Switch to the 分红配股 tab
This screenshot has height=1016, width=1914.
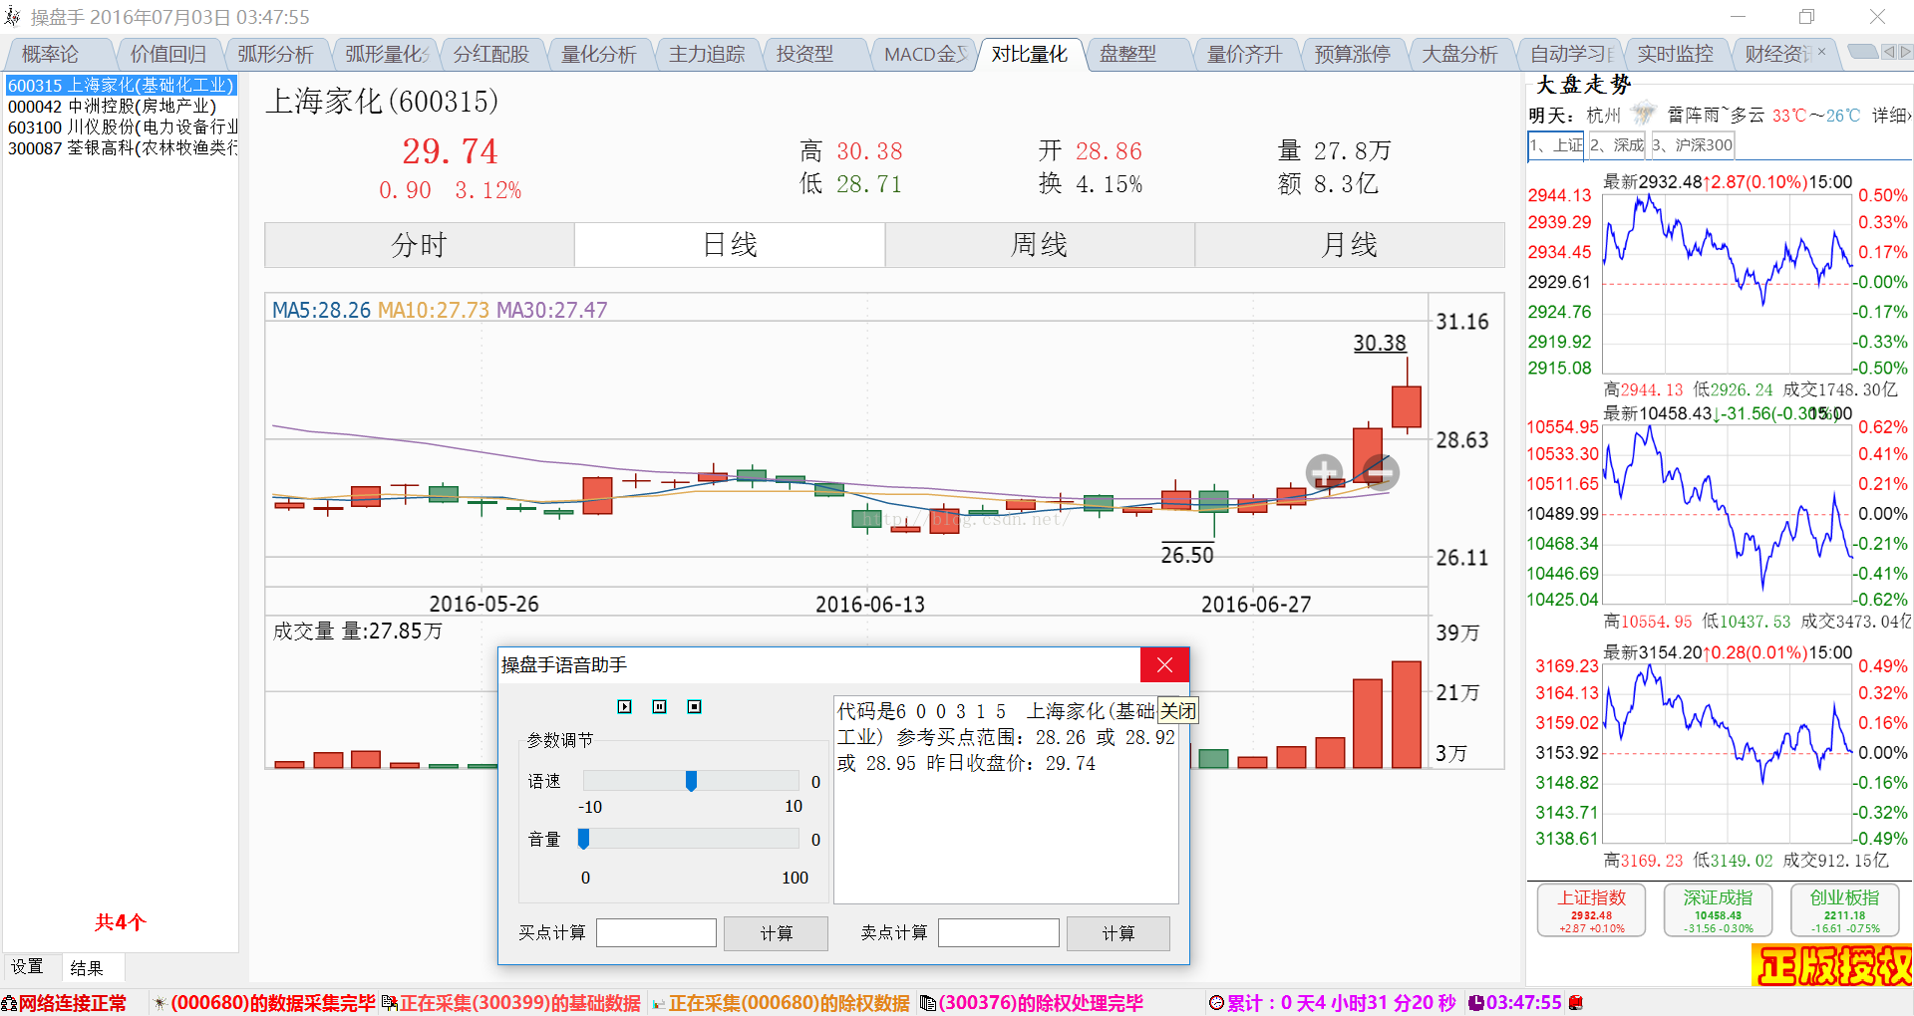pyautogui.click(x=490, y=54)
